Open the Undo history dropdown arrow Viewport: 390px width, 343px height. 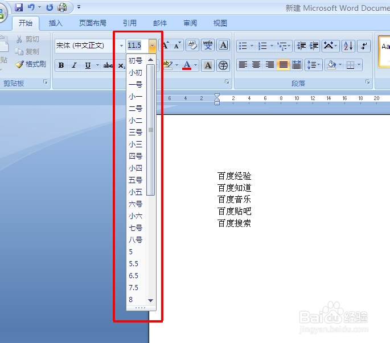(x=39, y=7)
